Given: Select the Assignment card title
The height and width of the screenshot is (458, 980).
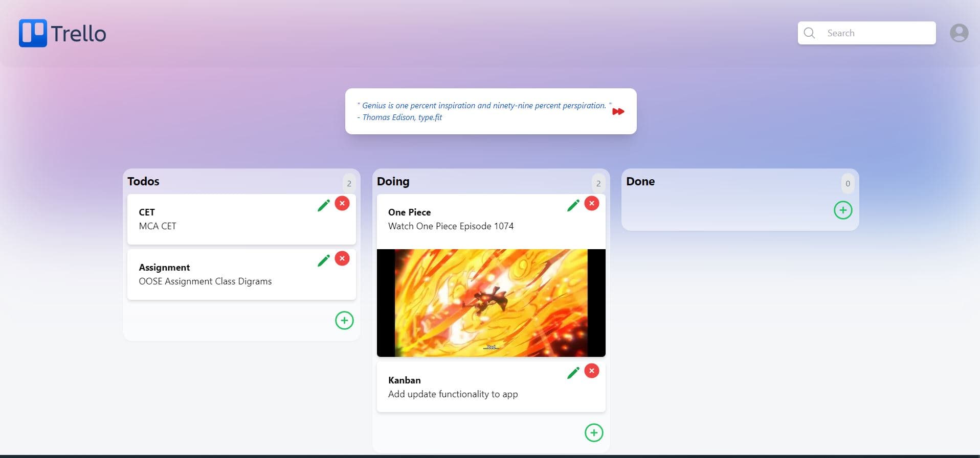Looking at the screenshot, I should 164,267.
